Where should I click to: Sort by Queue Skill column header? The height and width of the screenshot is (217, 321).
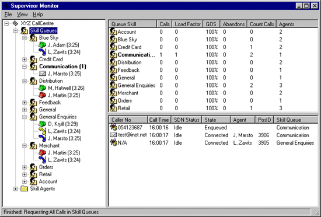point(132,24)
